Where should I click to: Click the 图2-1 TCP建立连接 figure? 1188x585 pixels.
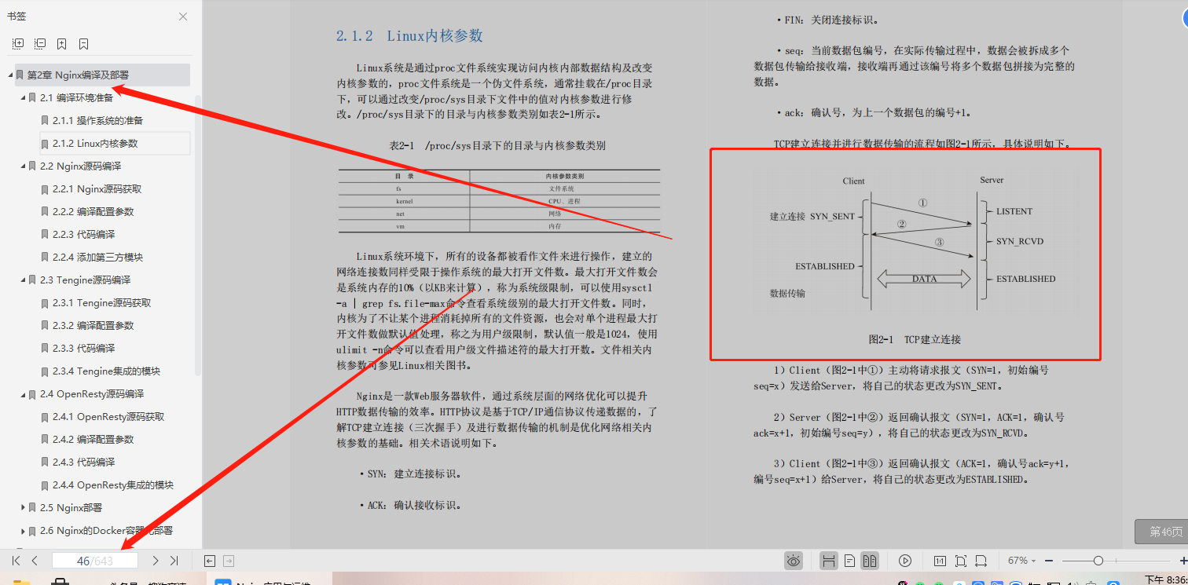click(905, 254)
